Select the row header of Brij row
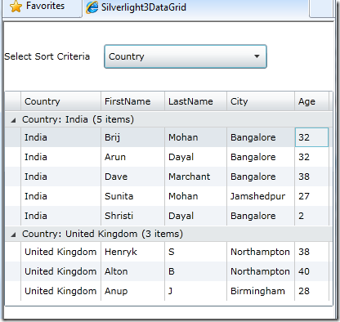The height and width of the screenshot is (322, 340). (x=13, y=137)
